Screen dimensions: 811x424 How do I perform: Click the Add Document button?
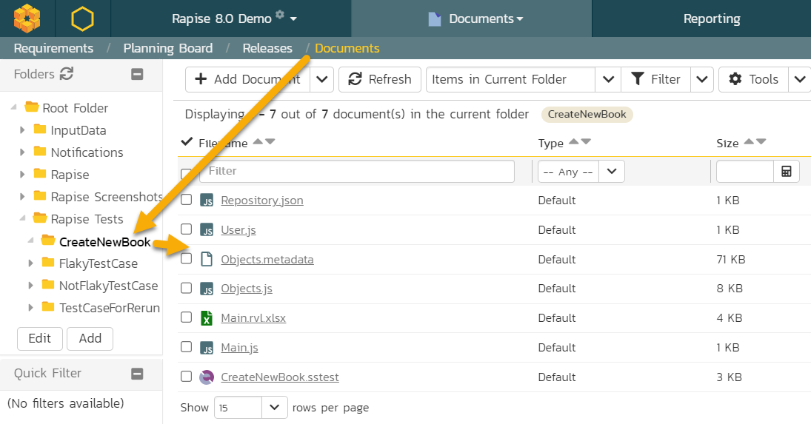click(x=248, y=79)
